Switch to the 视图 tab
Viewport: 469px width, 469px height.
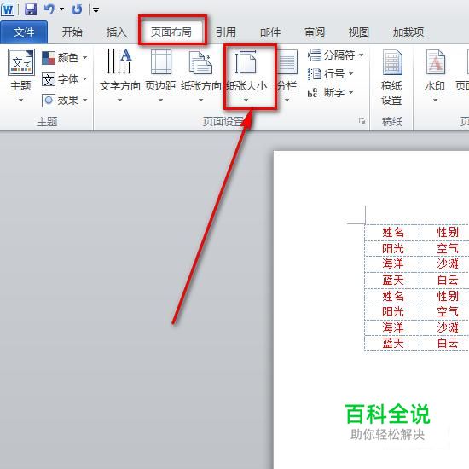[359, 32]
